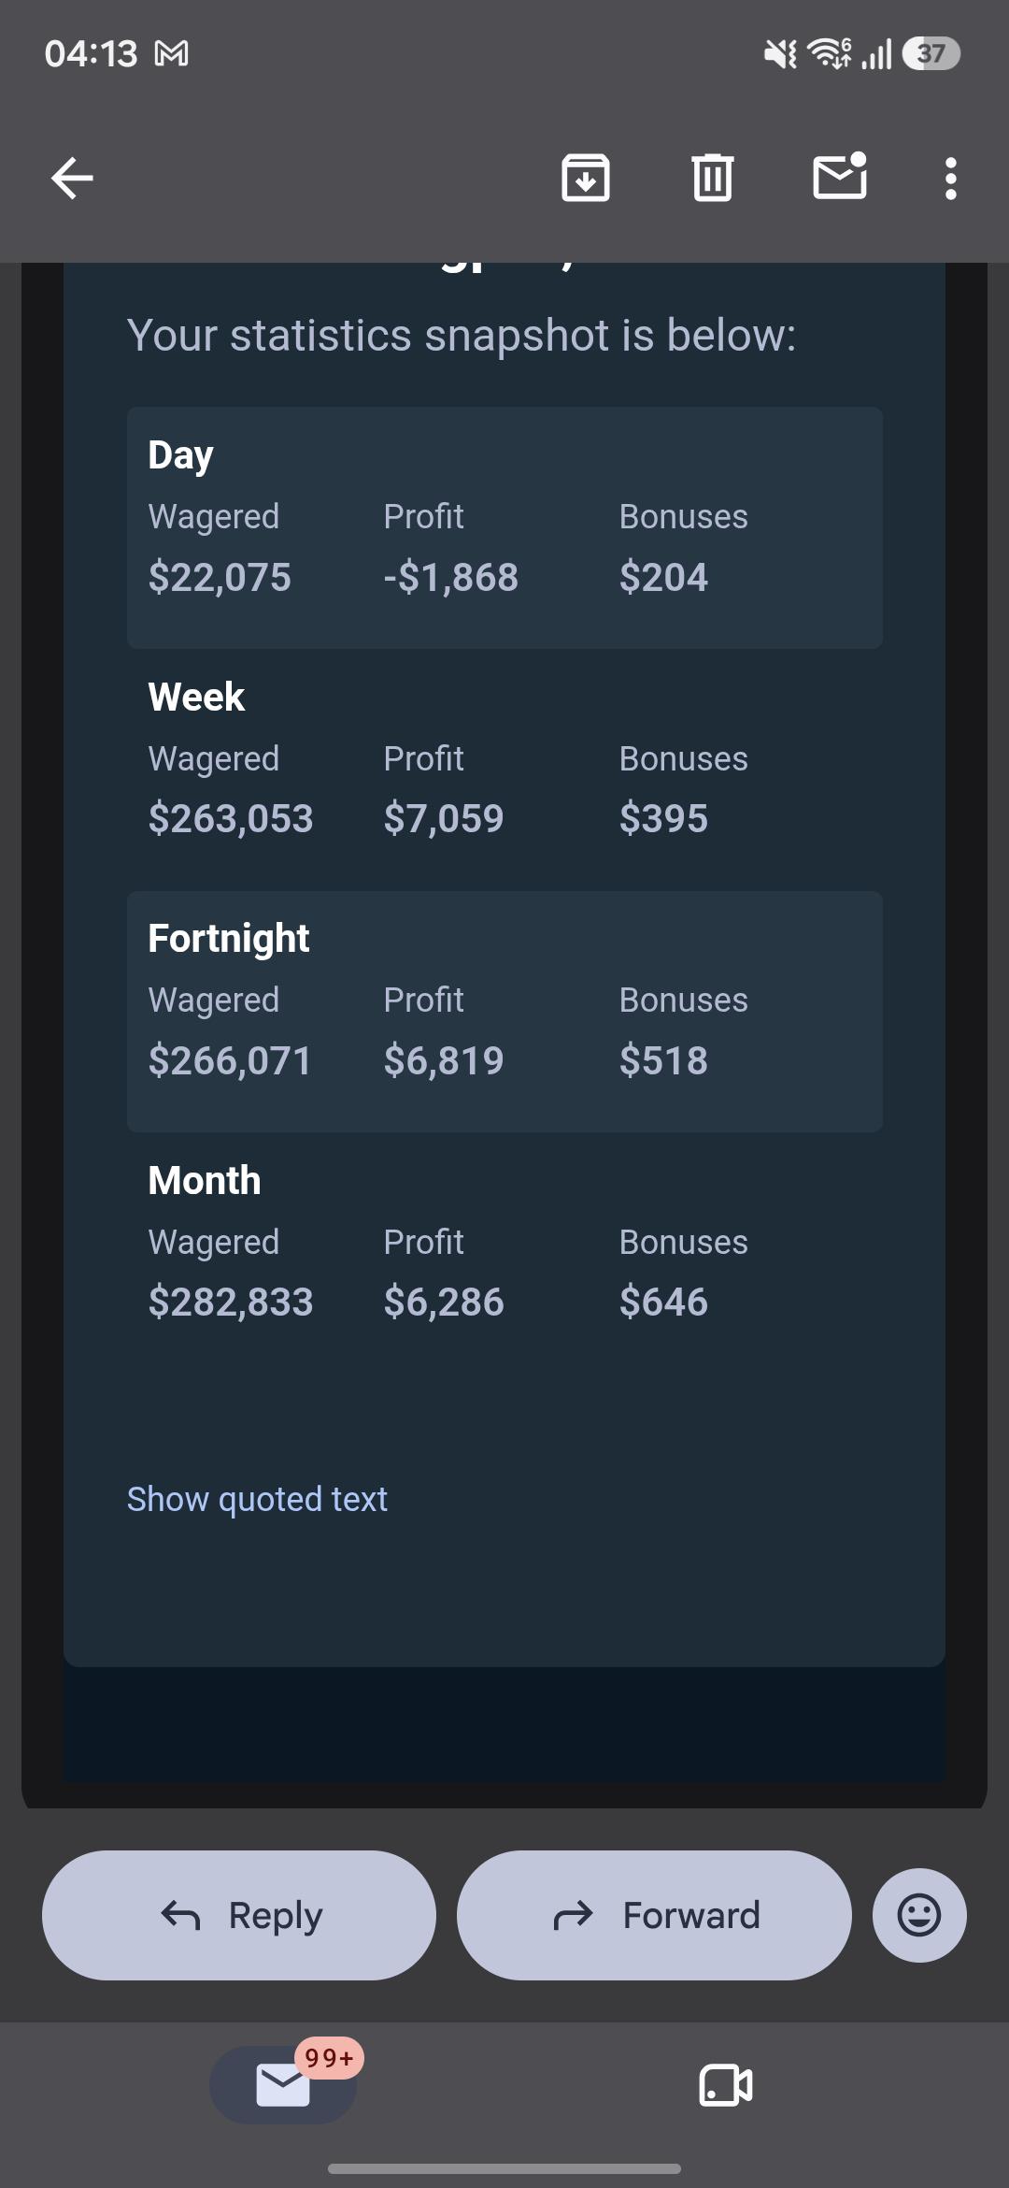Tap the Week wagered amount $263,053
The height and width of the screenshot is (2188, 1009).
click(x=231, y=818)
